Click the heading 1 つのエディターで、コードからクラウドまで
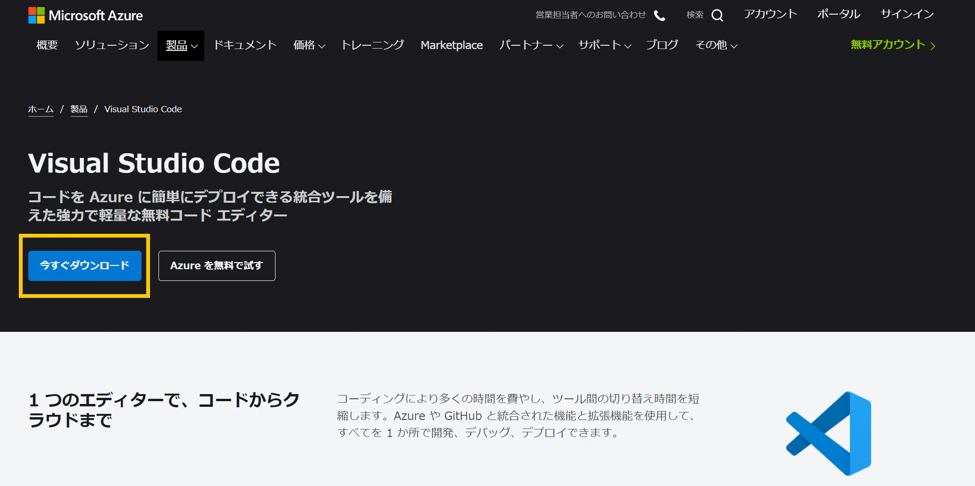The image size is (975, 486). click(164, 410)
